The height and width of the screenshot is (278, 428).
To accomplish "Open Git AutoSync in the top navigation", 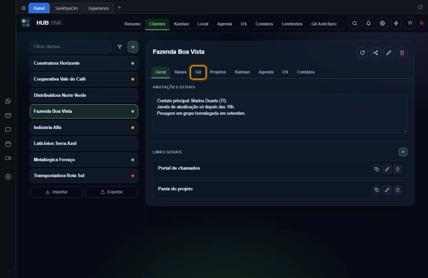I will click(x=324, y=24).
